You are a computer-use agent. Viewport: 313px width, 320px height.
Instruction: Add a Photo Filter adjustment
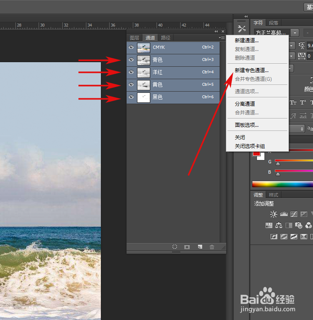click(299, 225)
